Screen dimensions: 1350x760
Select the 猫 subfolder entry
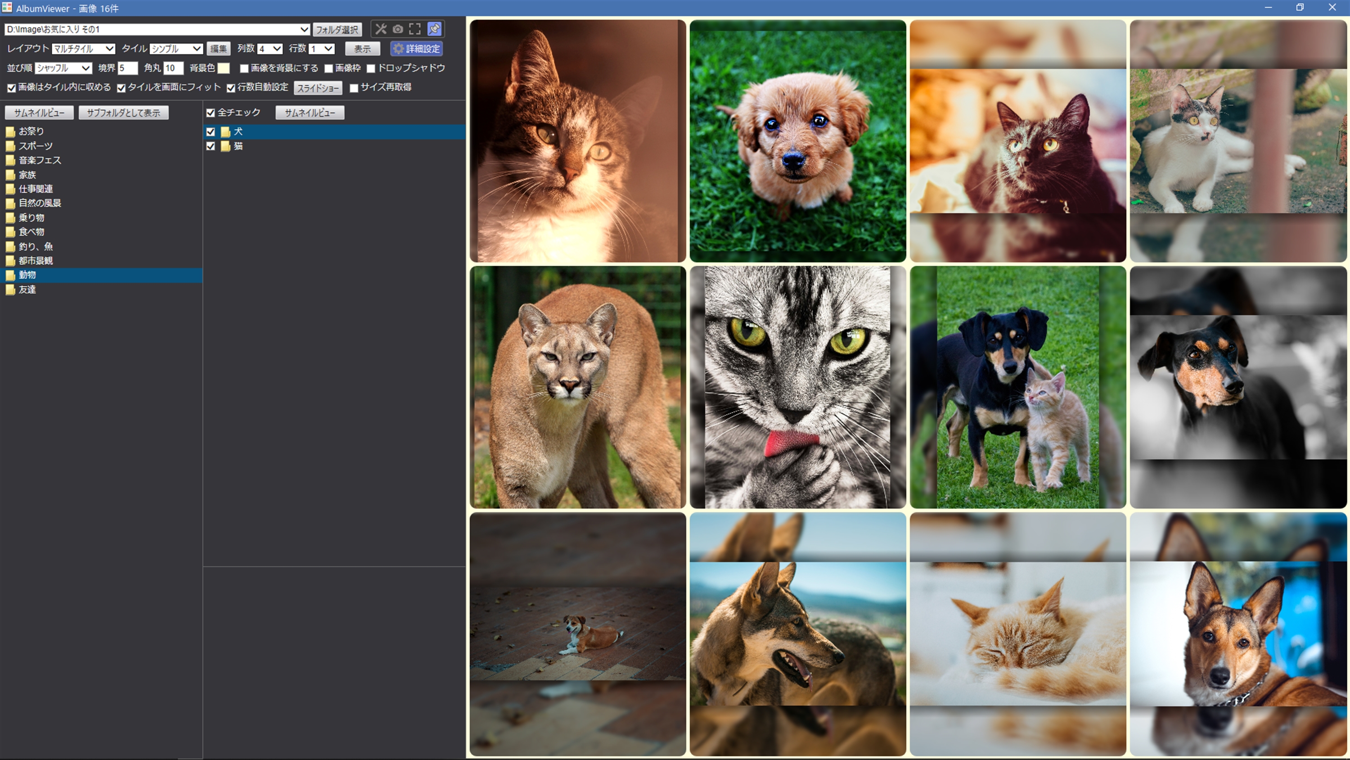point(238,146)
